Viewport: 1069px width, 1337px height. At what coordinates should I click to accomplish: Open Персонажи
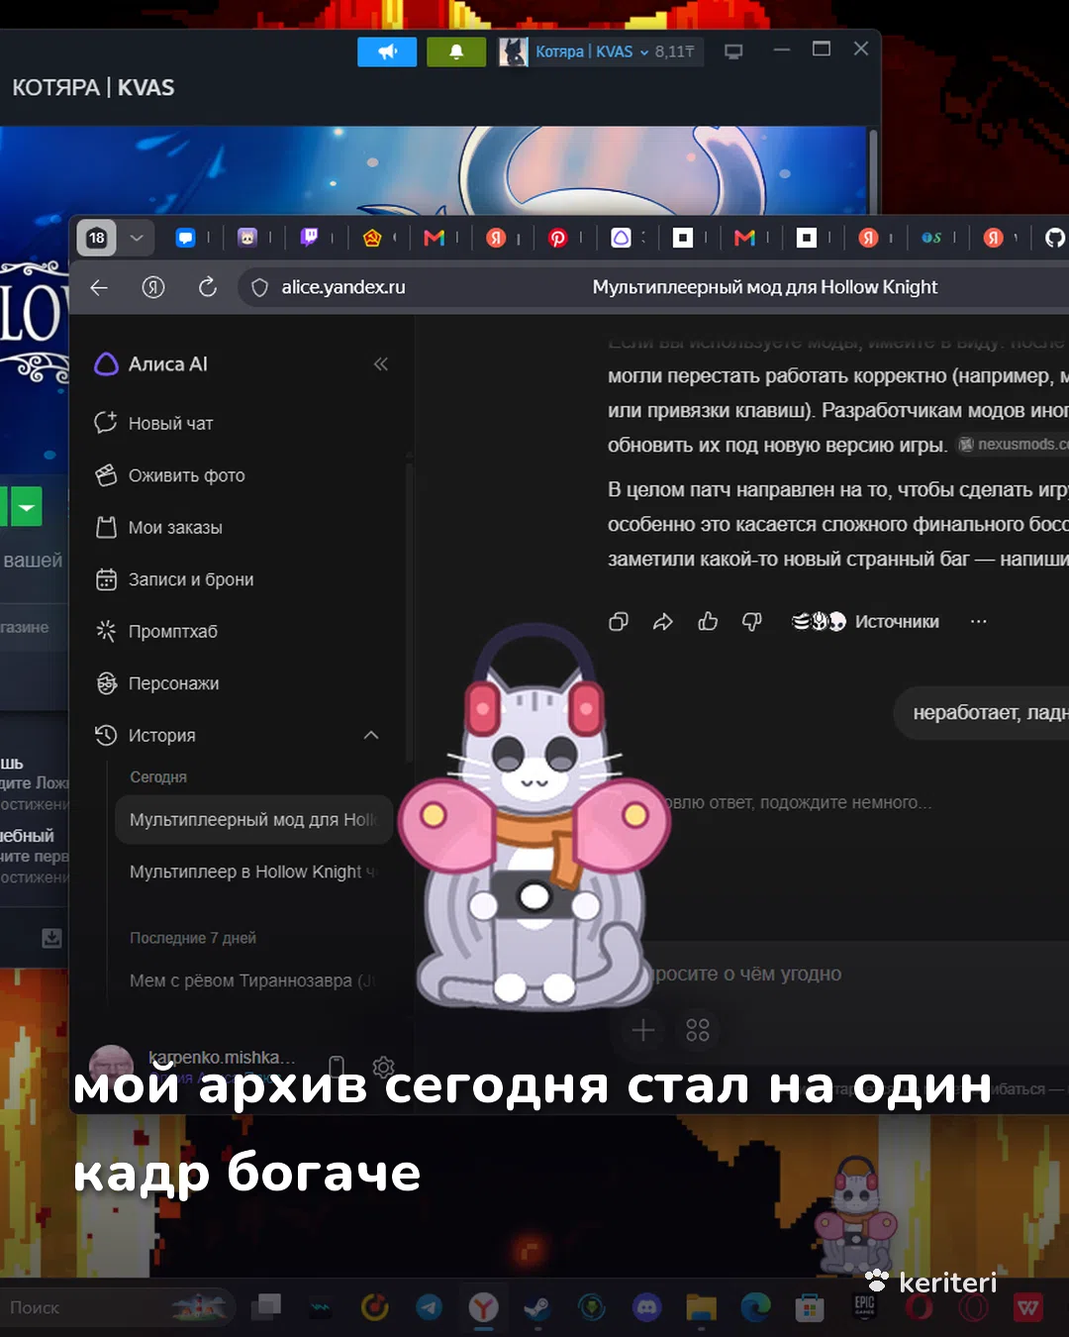click(157, 683)
